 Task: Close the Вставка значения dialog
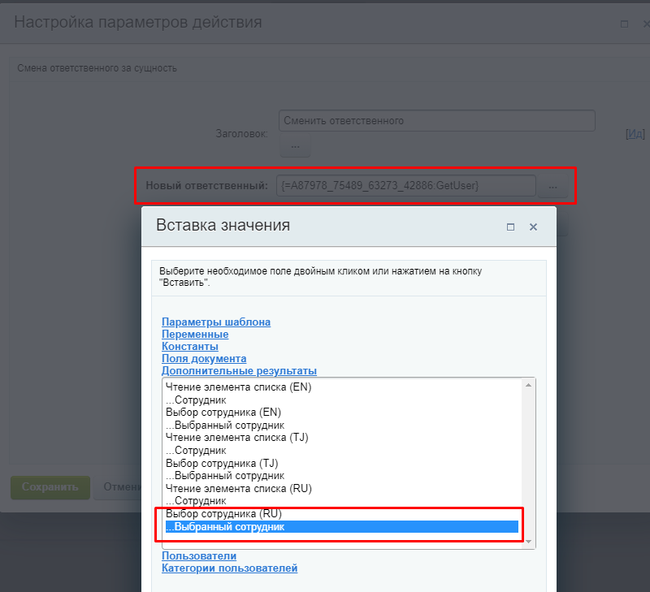[x=533, y=227]
